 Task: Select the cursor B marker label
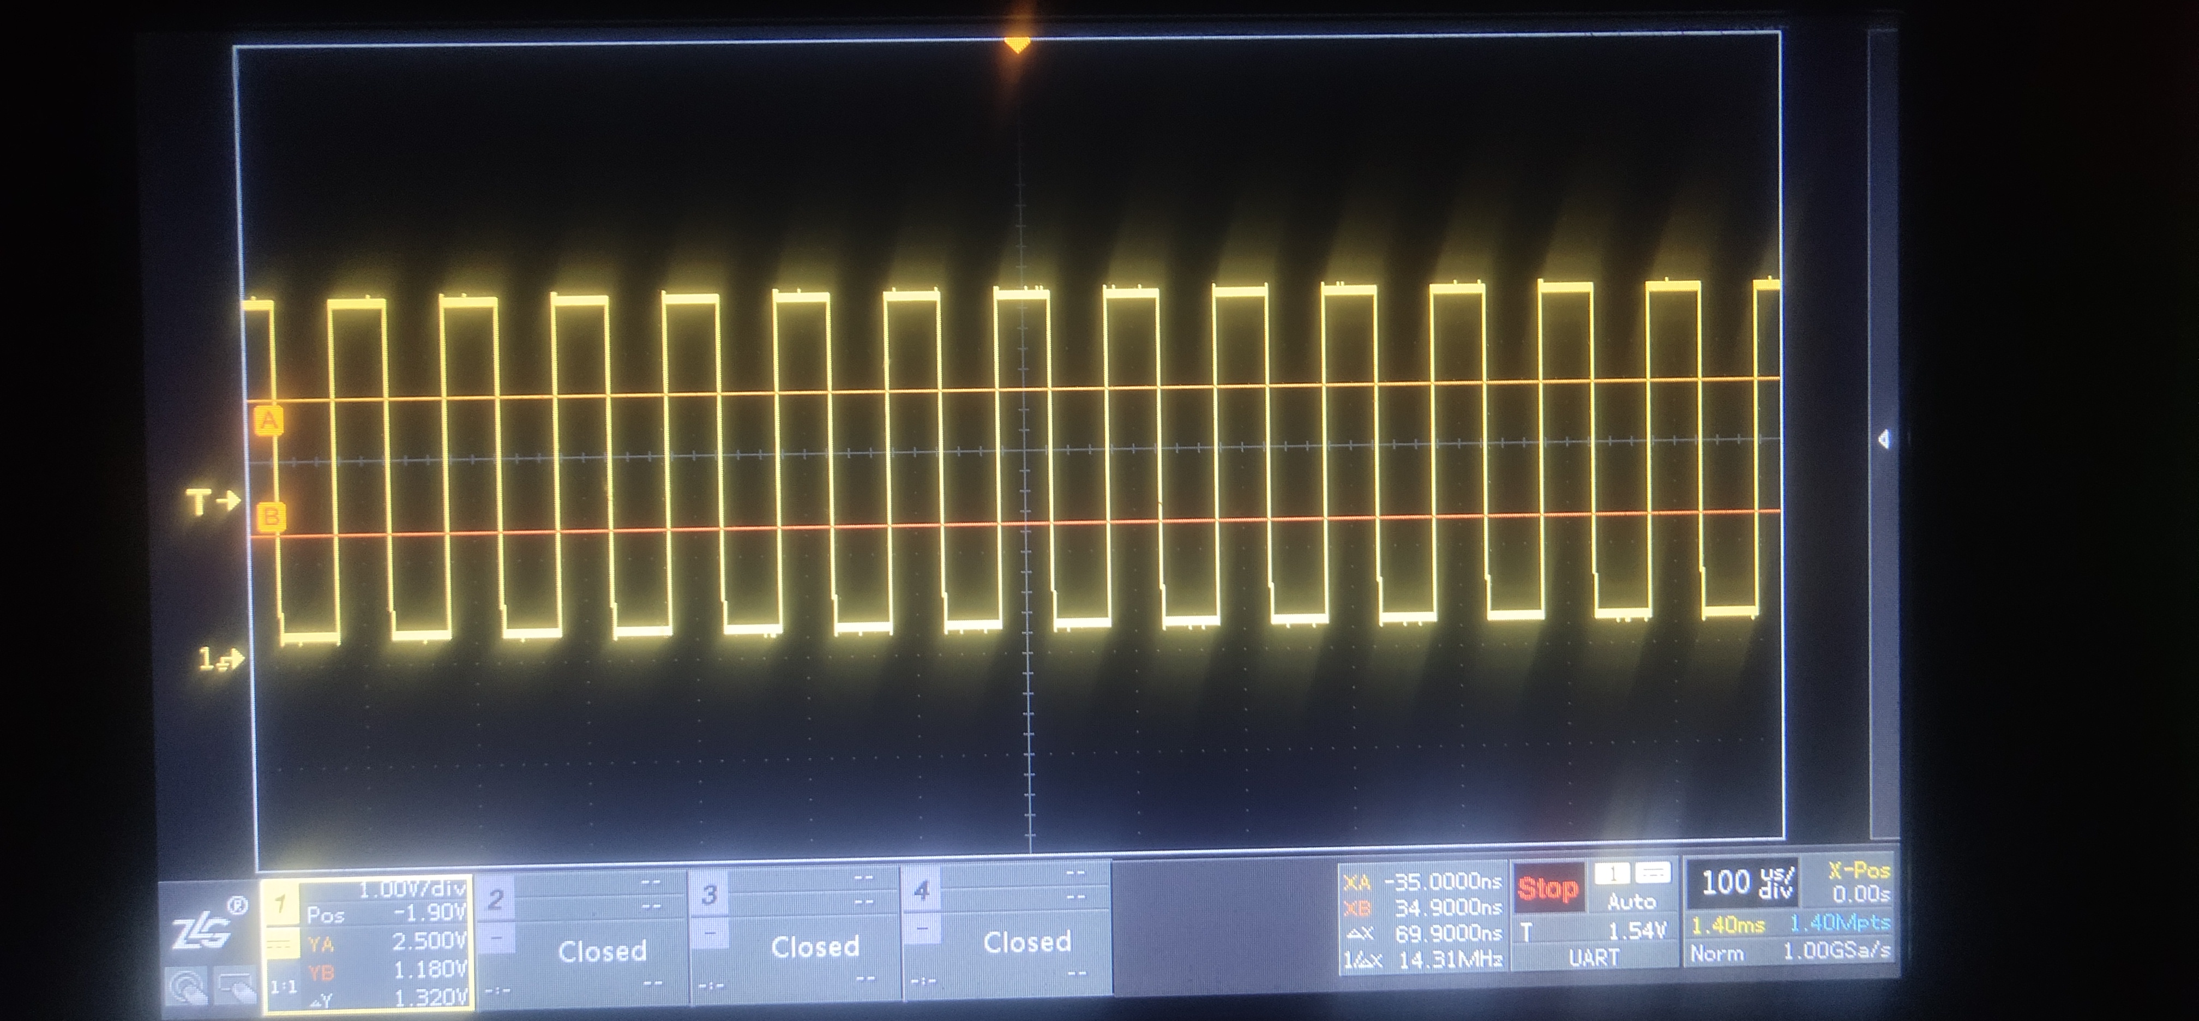(x=271, y=516)
